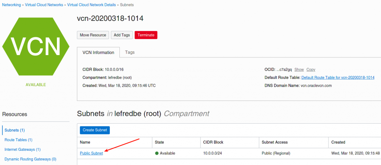Click the VCN Created timestamp text

(119, 86)
